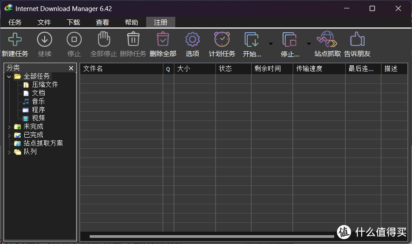Image resolution: width=412 pixels, height=244 pixels.
Task: Open the 帮助 menu
Action: click(x=132, y=23)
